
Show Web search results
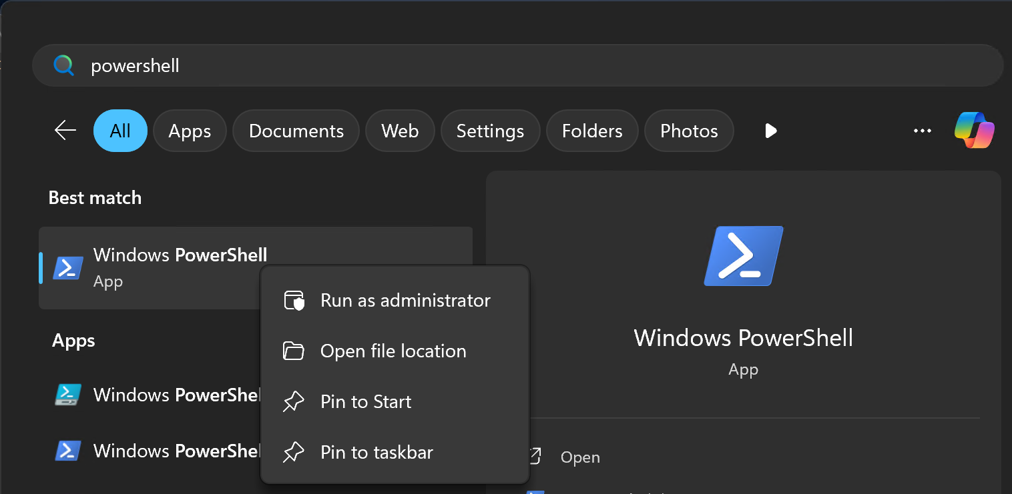point(400,131)
